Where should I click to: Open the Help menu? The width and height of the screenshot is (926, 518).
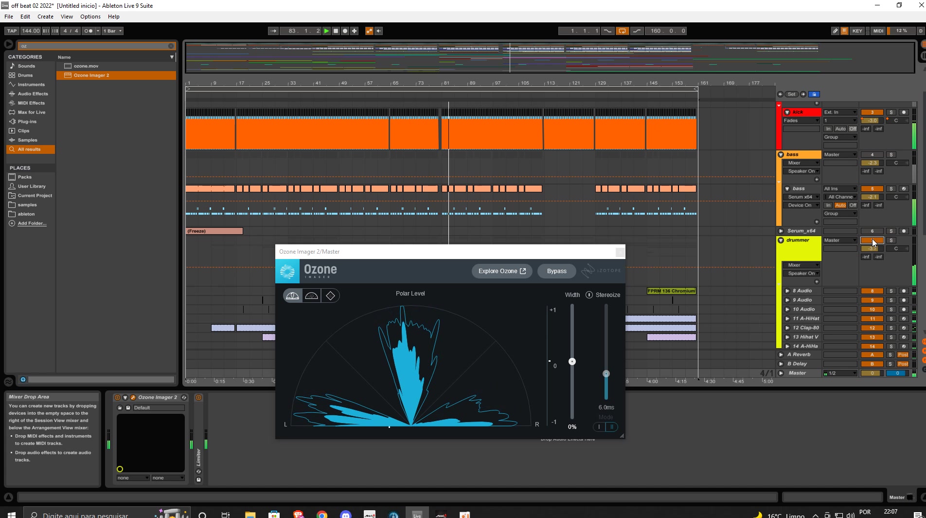click(x=113, y=17)
